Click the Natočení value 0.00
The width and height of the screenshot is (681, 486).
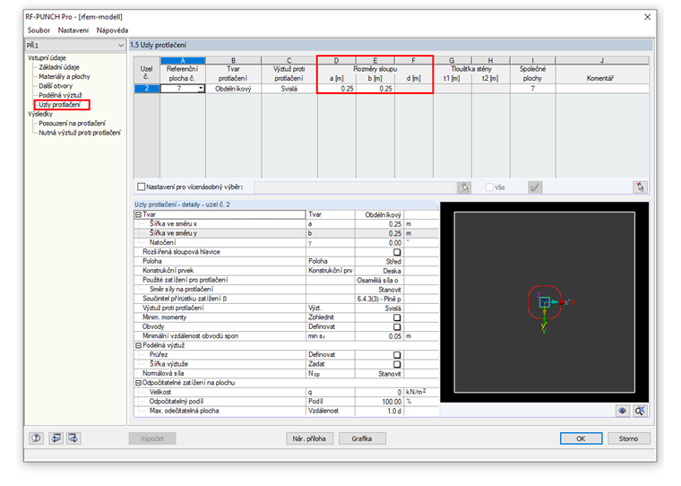(379, 243)
